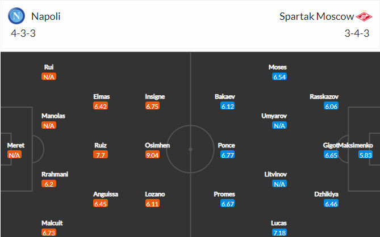The width and height of the screenshot is (380, 237).
Task: Select Promes's 6.67 rating badge
Action: pos(228,204)
